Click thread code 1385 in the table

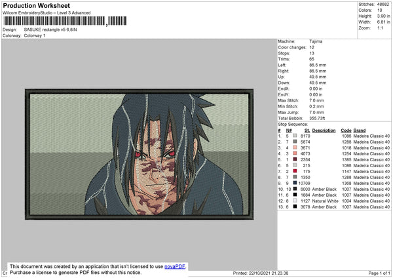[x=346, y=159]
